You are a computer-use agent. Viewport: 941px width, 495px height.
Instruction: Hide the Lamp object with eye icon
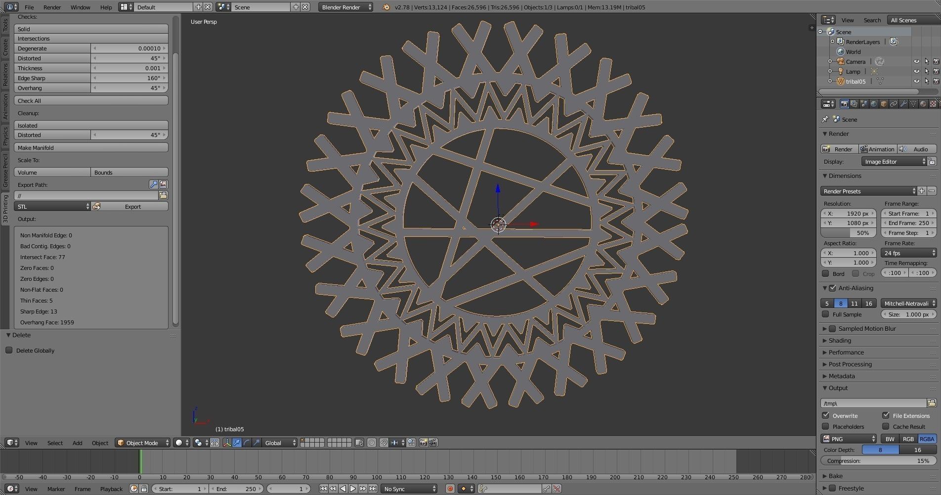916,71
